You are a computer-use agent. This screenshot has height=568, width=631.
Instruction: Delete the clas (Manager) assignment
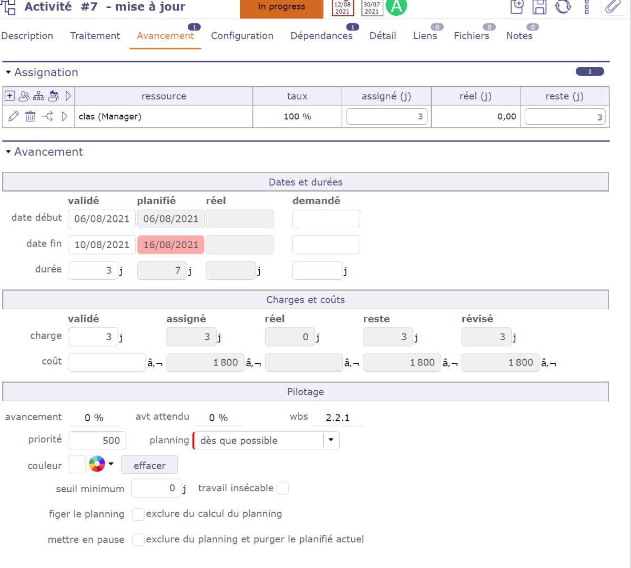click(30, 116)
